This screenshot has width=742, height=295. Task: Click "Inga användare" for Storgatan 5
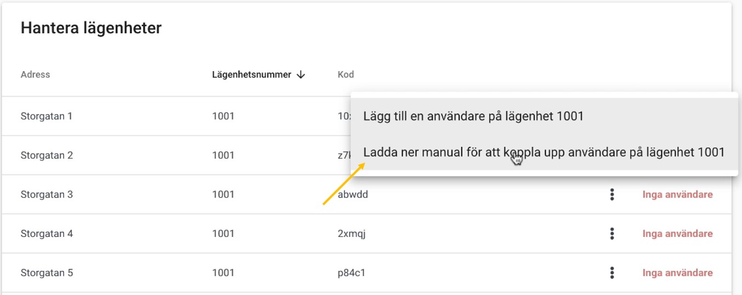click(677, 273)
